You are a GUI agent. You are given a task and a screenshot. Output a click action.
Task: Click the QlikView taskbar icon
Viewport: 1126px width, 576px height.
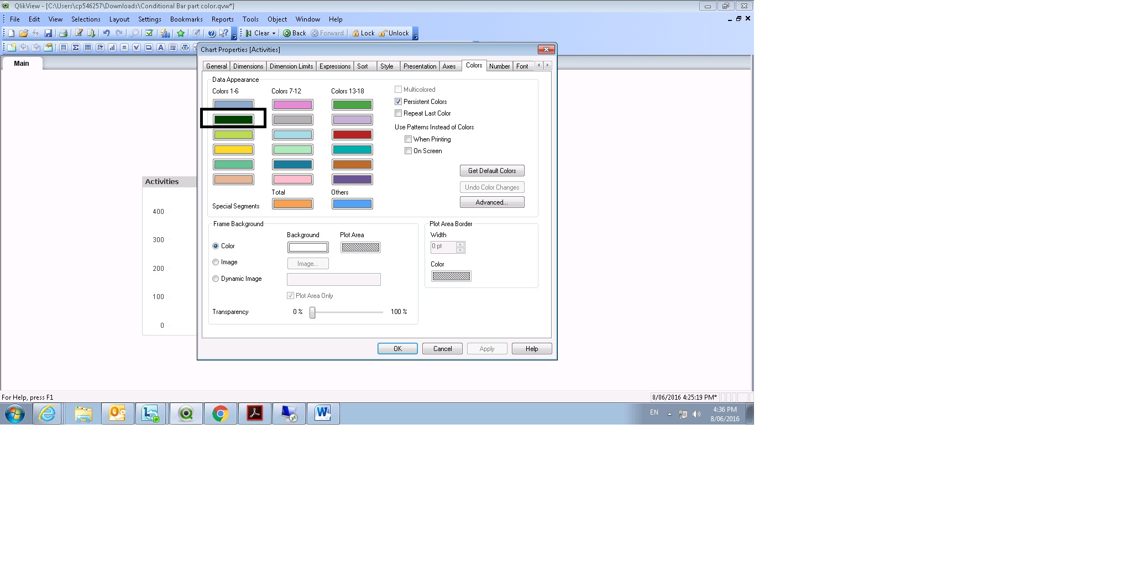(186, 413)
